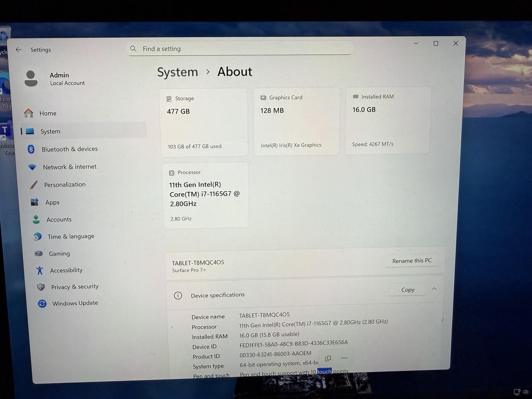Click the System breadcrumb link
The height and width of the screenshot is (399, 532).
(178, 72)
